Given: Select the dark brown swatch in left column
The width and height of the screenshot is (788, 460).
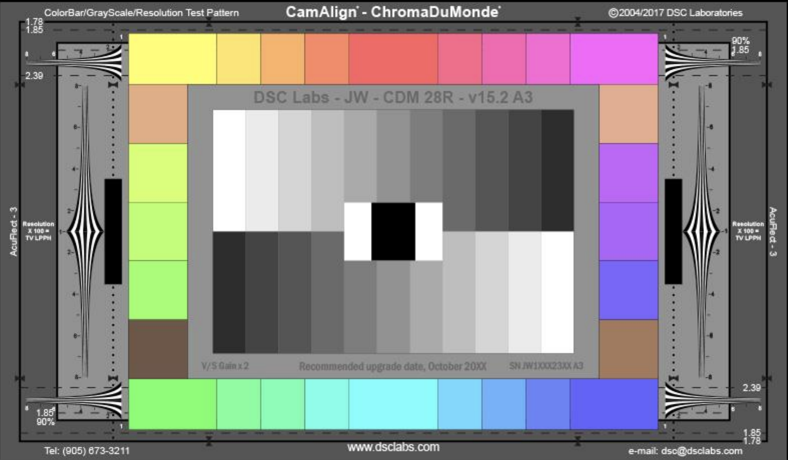Looking at the screenshot, I should click(158, 349).
